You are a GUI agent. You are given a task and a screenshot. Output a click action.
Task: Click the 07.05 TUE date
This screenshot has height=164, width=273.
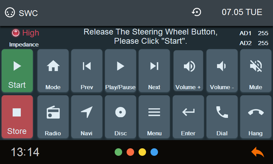242,12
